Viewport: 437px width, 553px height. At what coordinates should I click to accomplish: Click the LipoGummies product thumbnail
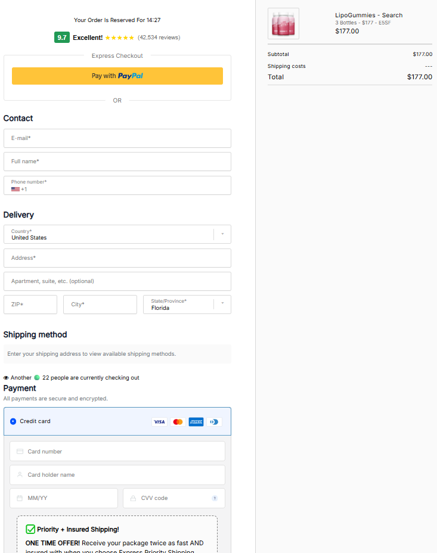283,24
